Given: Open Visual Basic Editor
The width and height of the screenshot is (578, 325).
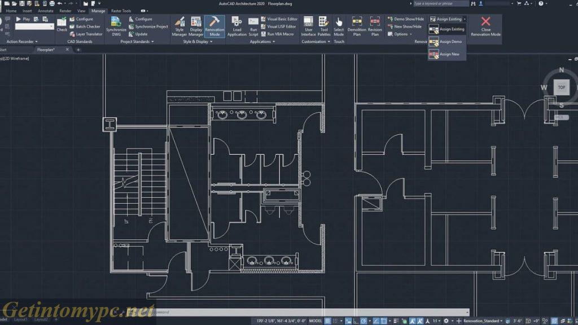Looking at the screenshot, I should click(279, 19).
